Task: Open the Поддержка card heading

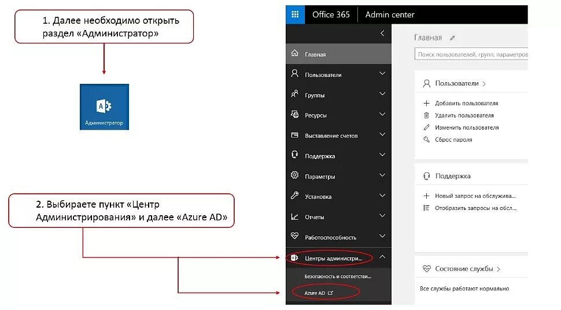Action: [x=453, y=176]
